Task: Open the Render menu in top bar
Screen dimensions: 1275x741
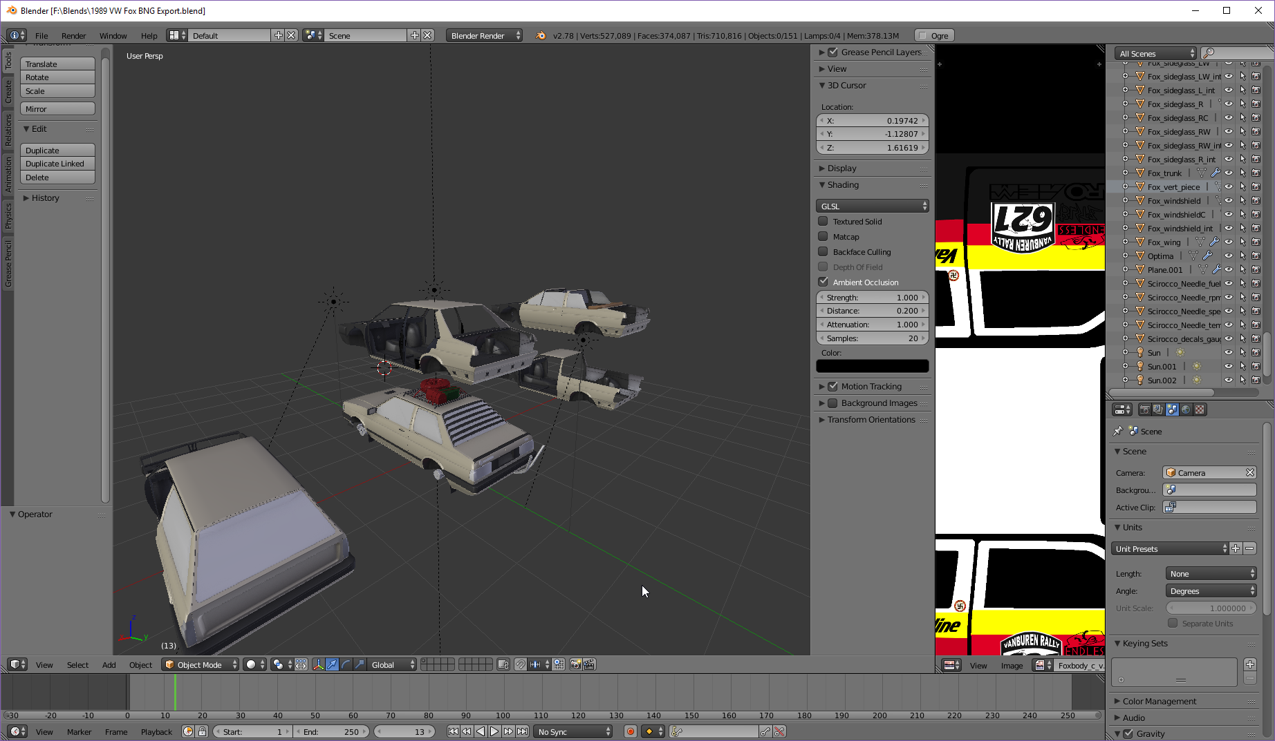Action: pyautogui.click(x=73, y=36)
